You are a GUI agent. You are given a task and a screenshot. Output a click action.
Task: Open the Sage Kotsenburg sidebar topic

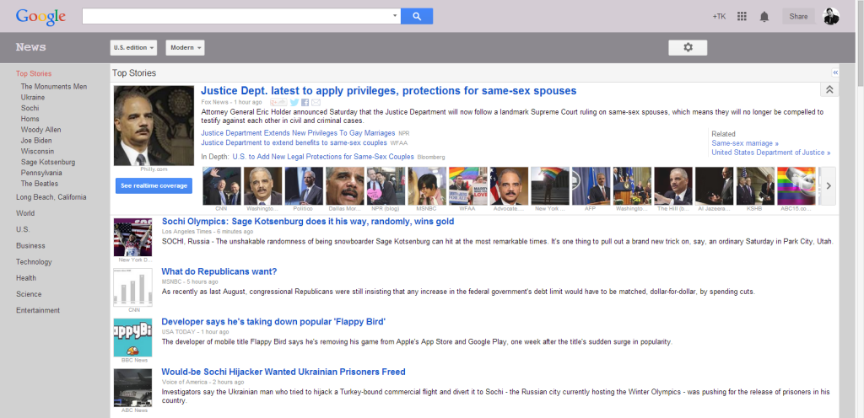coord(48,163)
